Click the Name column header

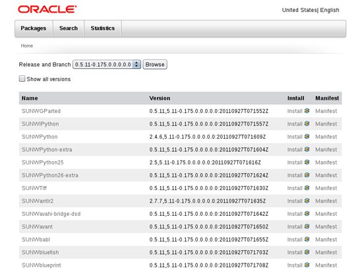click(x=30, y=98)
